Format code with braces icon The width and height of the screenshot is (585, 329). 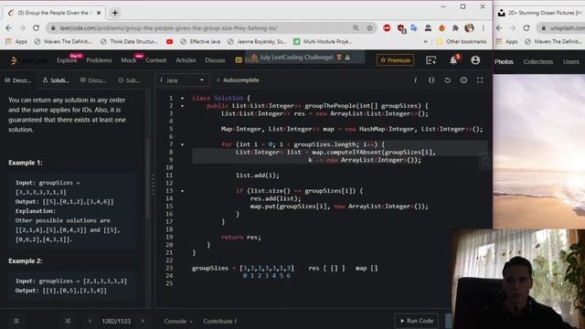click(431, 80)
